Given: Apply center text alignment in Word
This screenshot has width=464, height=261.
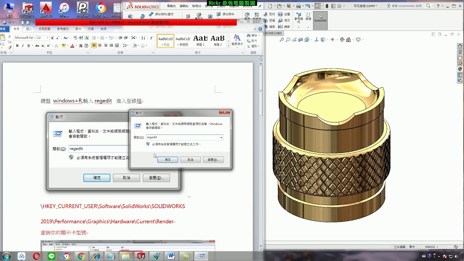Looking at the screenshot, I should point(100,46).
